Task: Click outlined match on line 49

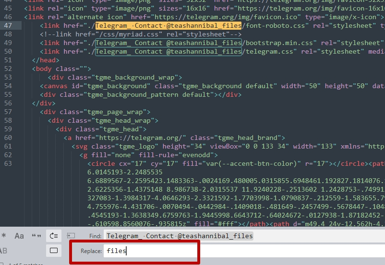Action: [168, 43]
